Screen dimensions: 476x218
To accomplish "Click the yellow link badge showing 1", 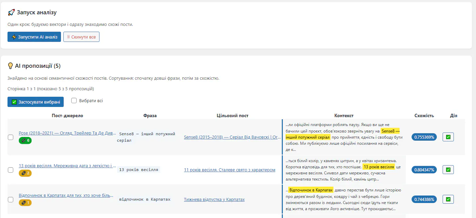I will click(x=25, y=203).
